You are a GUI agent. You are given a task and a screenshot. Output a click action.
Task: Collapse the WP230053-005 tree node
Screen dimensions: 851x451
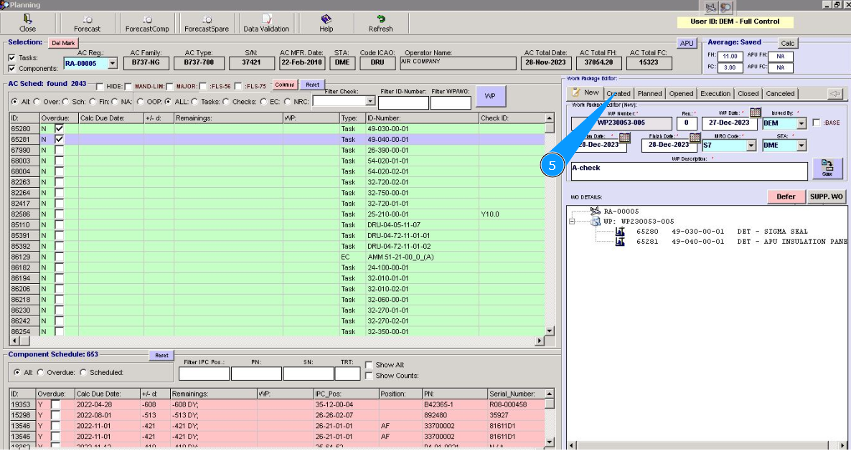coord(573,222)
